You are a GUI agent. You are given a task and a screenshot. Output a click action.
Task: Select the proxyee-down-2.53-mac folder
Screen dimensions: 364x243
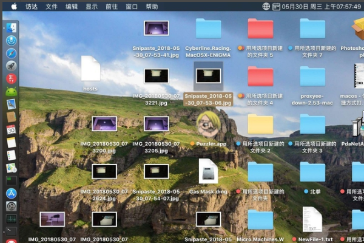(x=312, y=77)
